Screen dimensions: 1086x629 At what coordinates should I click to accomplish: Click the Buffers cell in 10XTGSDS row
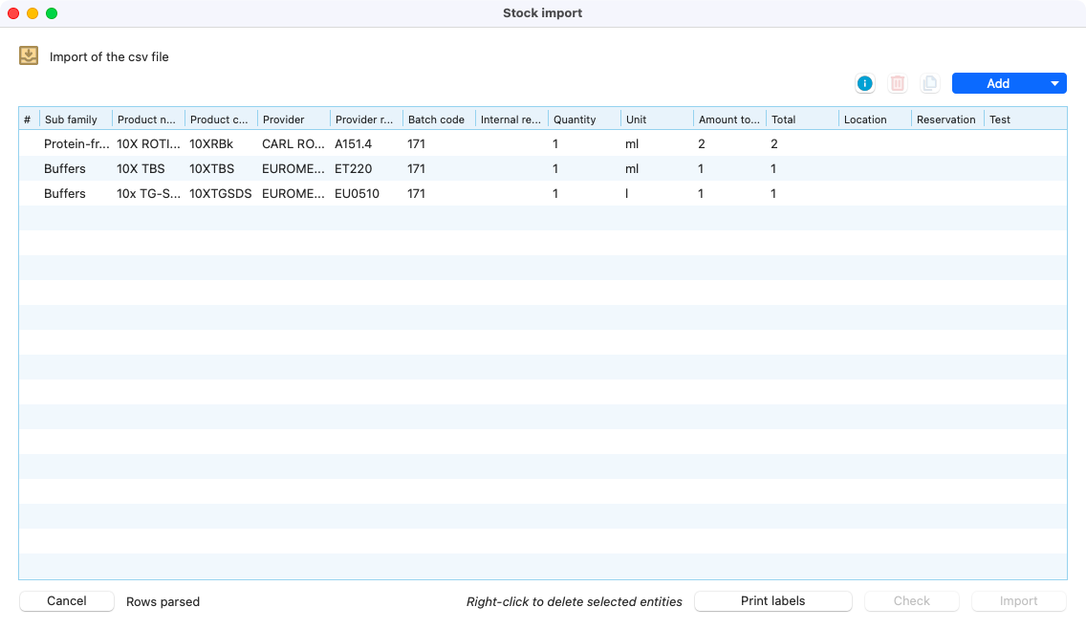coord(76,194)
